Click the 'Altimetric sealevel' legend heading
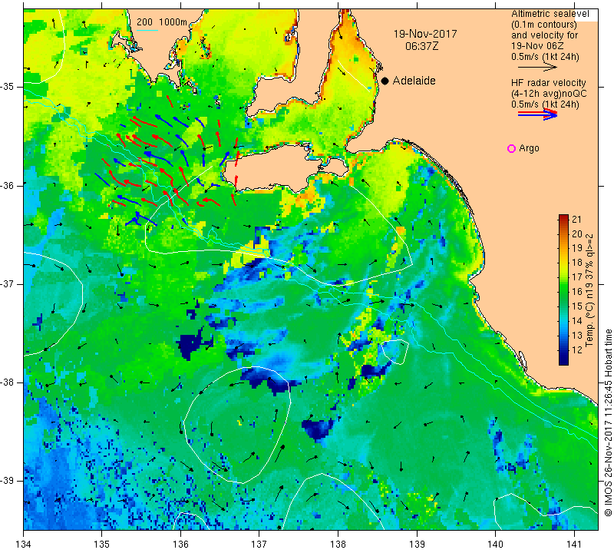614x553 pixels. 550,14
